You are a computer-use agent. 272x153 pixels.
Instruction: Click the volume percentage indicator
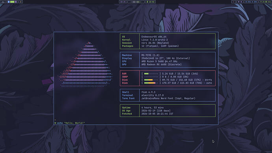tap(255, 2)
